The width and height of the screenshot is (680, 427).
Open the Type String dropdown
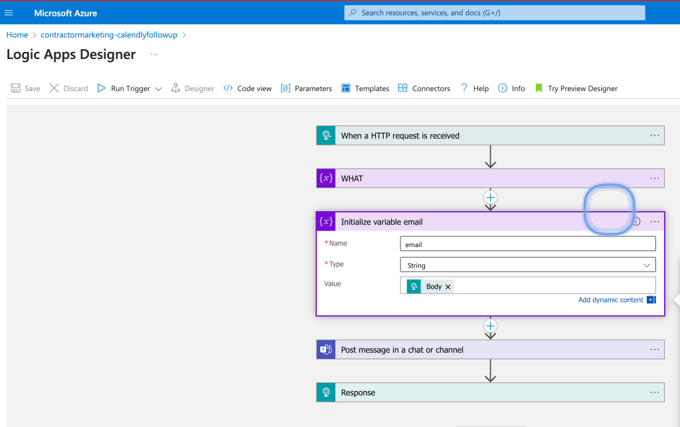click(528, 265)
